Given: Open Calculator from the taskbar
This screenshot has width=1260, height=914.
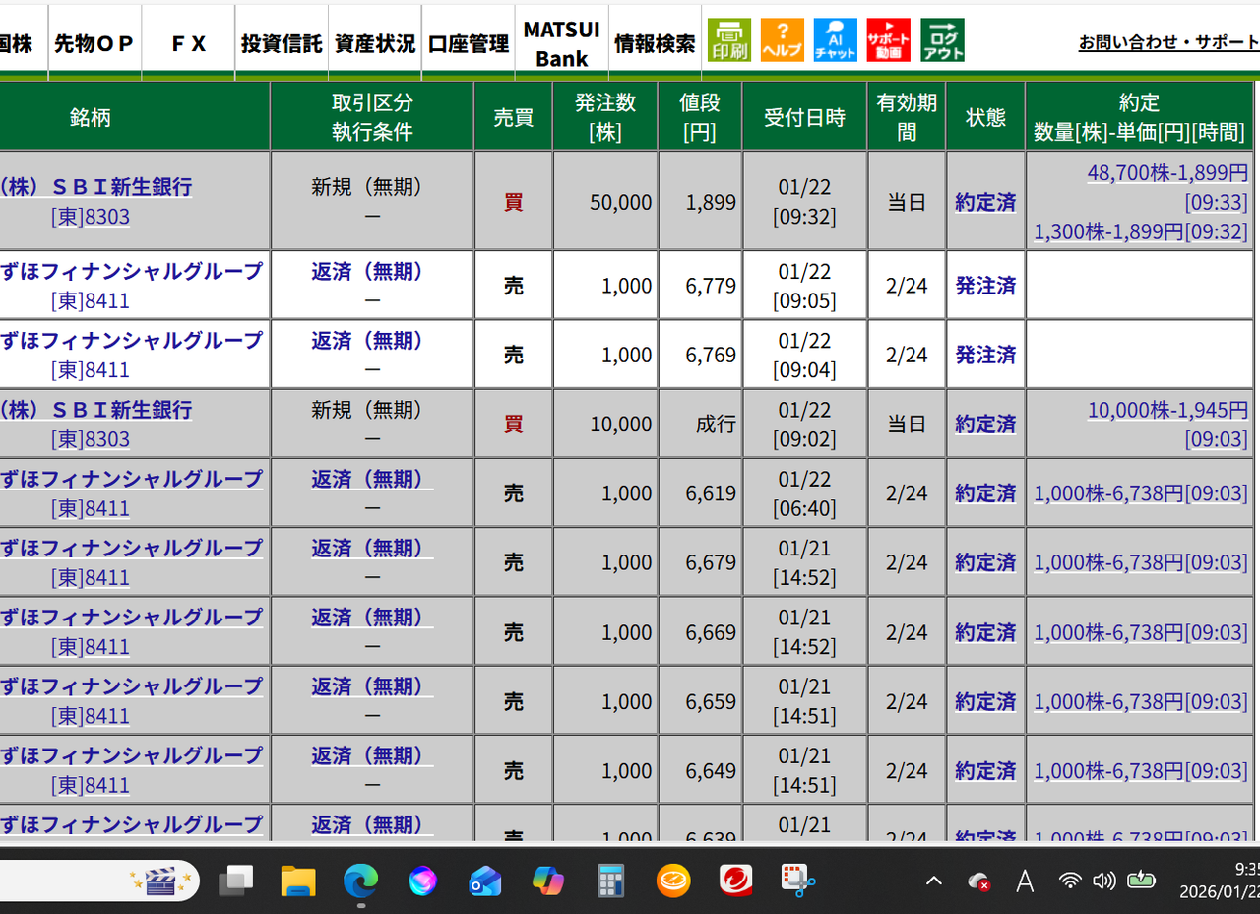Looking at the screenshot, I should point(611,880).
